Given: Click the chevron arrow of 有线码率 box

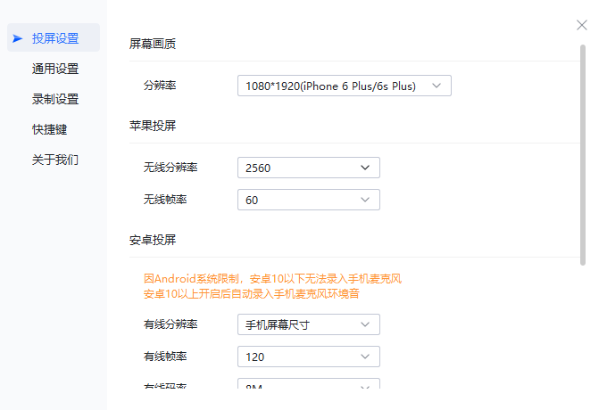Looking at the screenshot, I should tap(365, 387).
